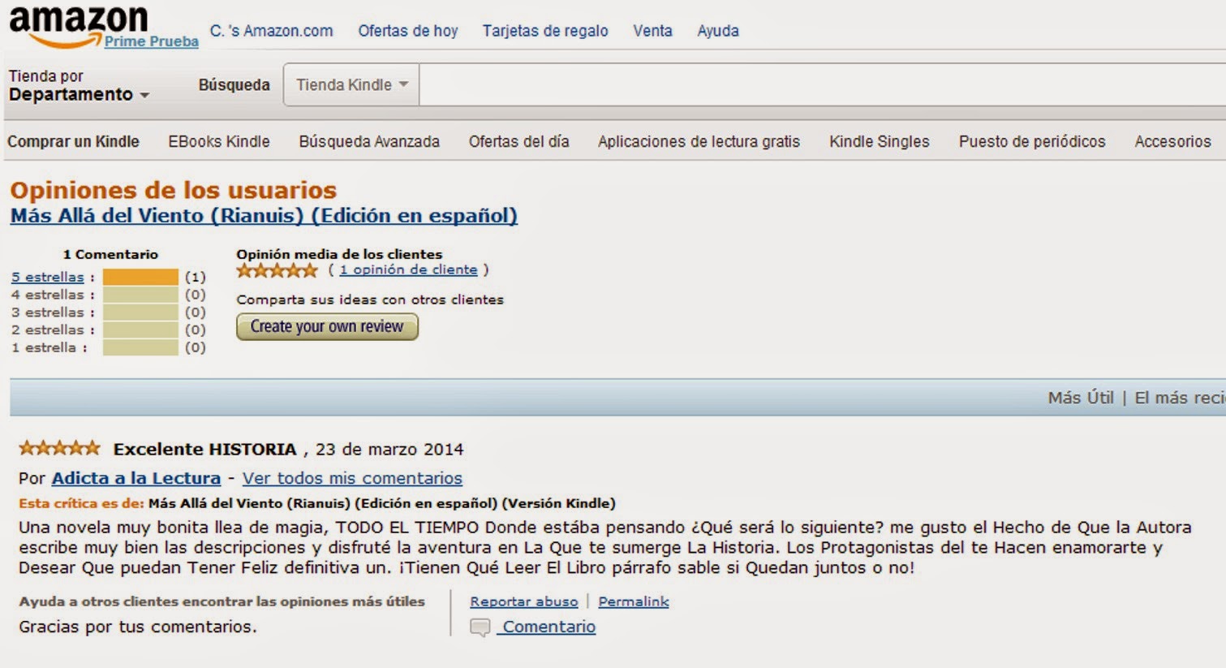Sort reviews by El más reciente

point(1180,398)
